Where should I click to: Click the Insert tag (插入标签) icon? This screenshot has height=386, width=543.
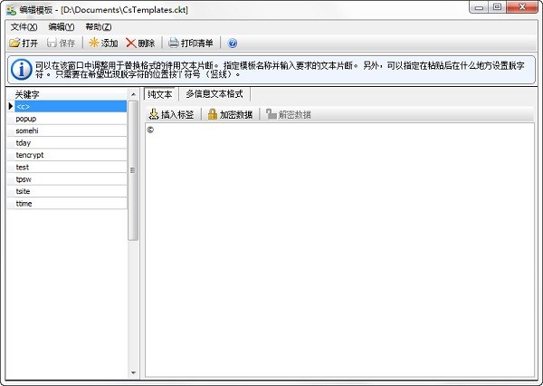154,114
